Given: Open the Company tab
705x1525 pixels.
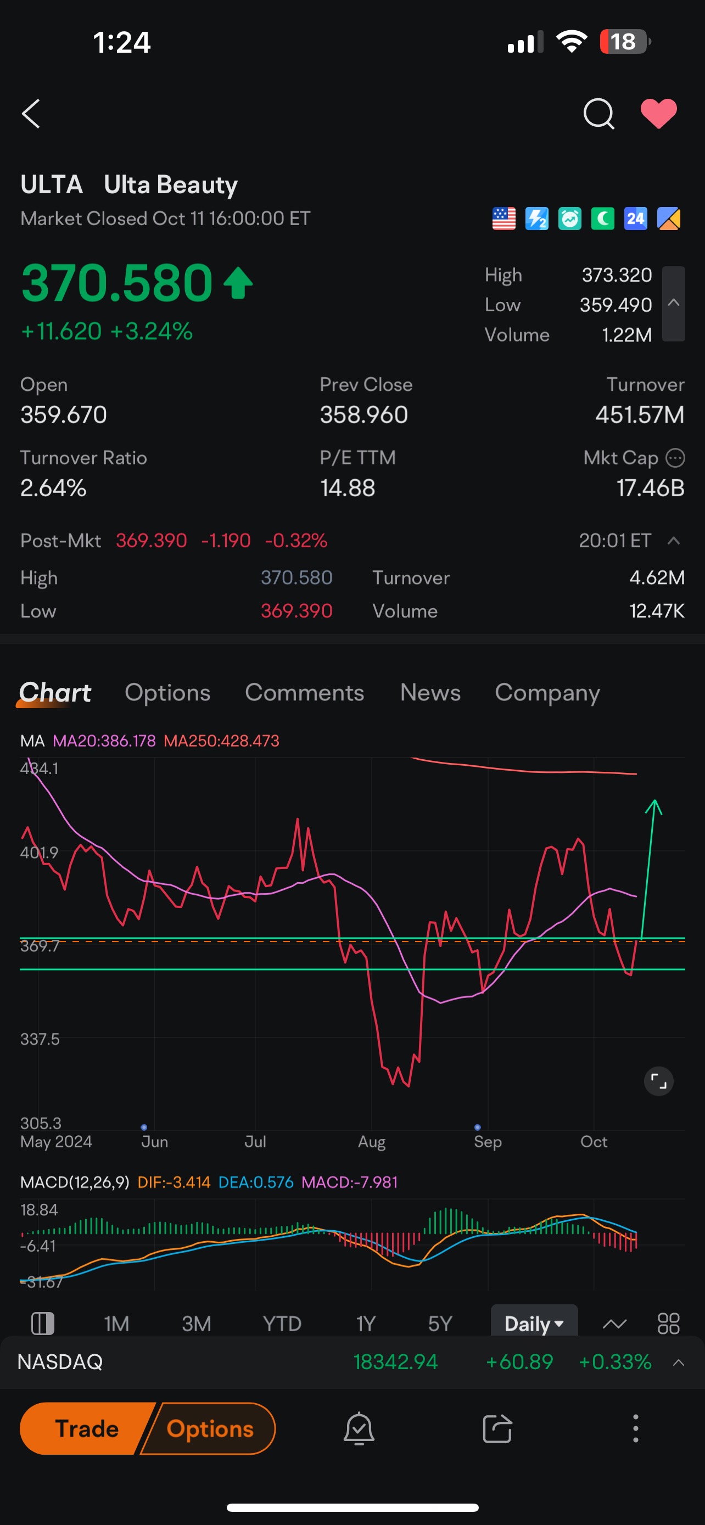Looking at the screenshot, I should point(547,693).
